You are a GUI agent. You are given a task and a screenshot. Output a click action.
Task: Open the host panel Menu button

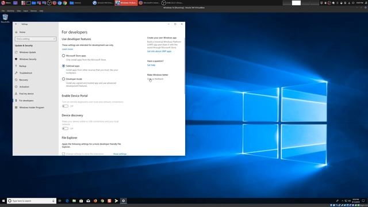6,3
